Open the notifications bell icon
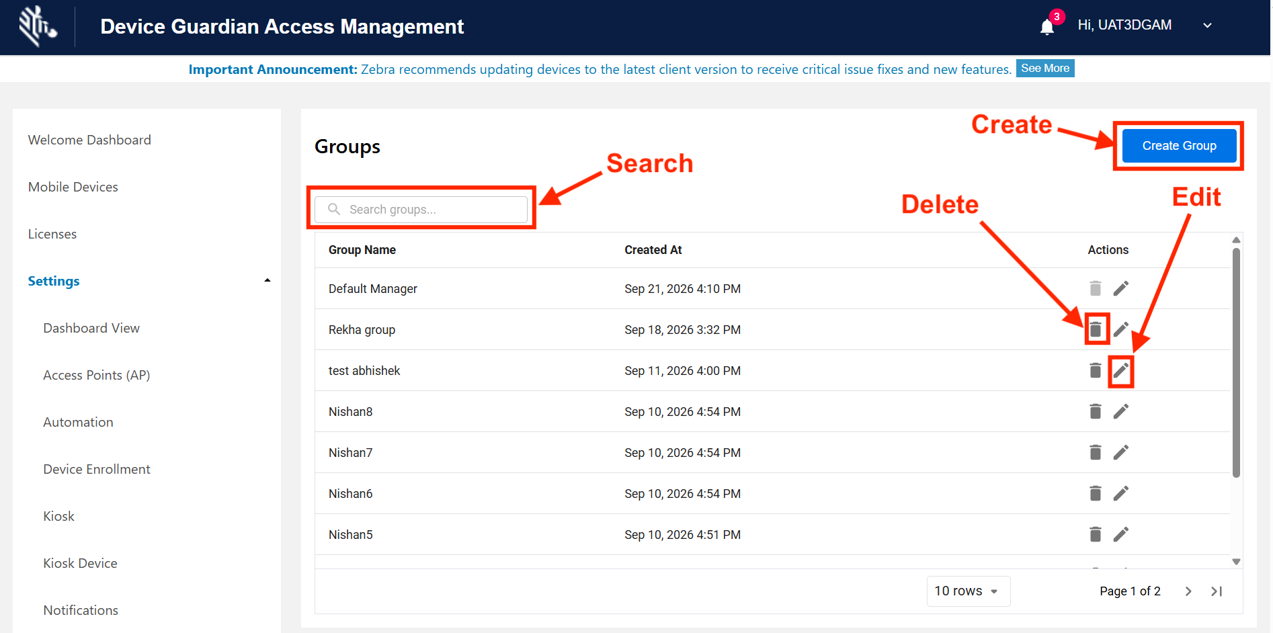The image size is (1273, 633). pos(1046,27)
